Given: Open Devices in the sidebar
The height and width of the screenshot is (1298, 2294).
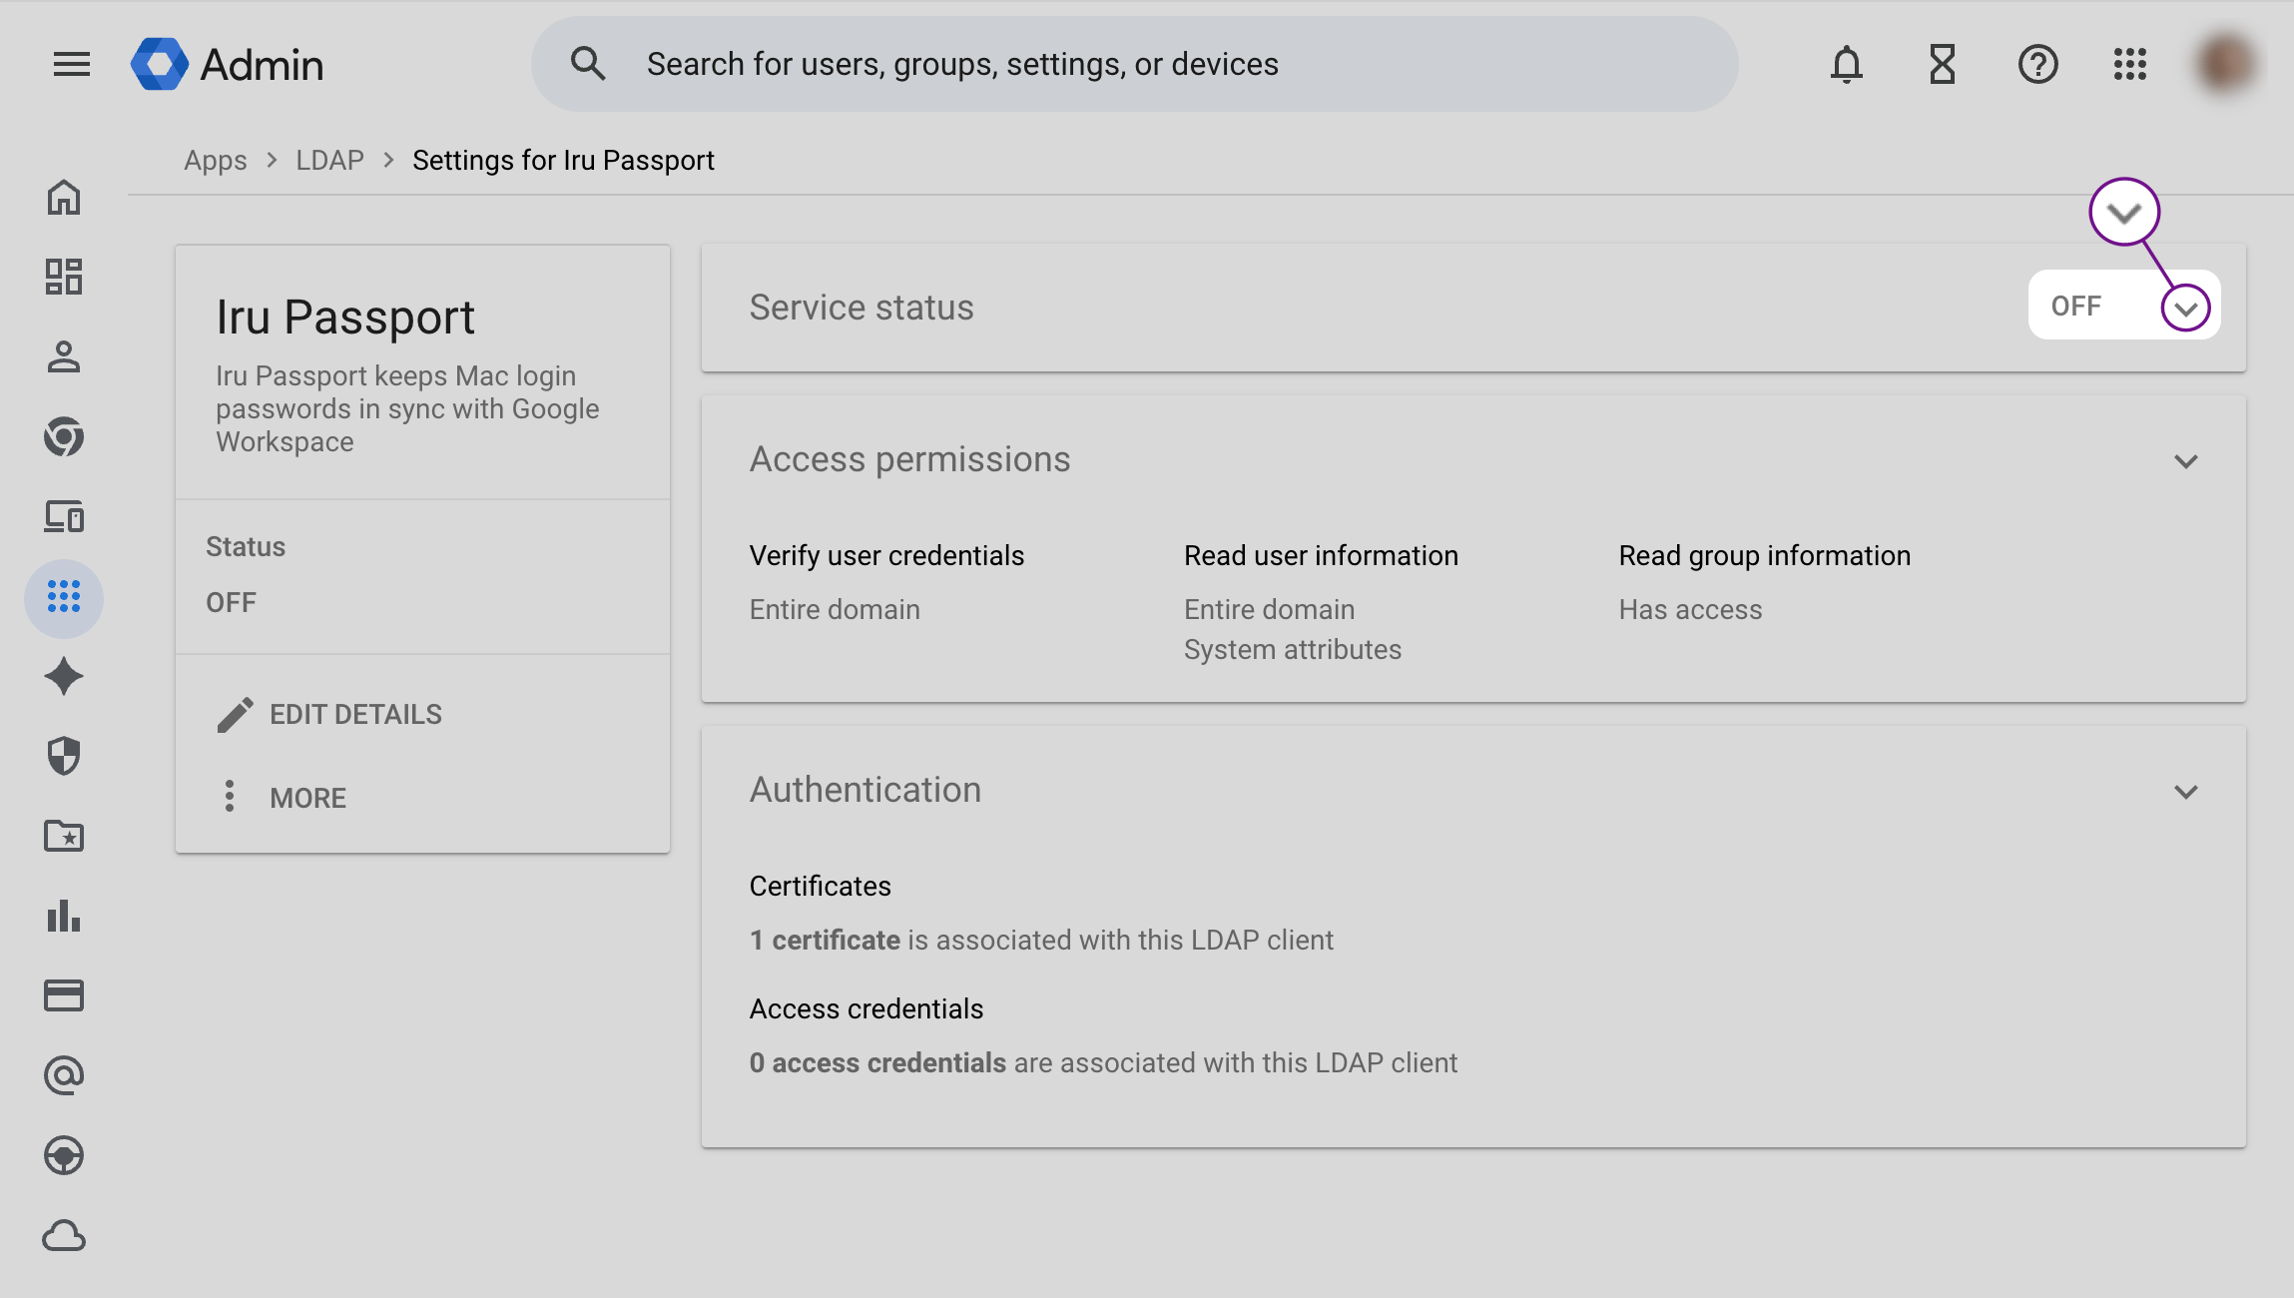Looking at the screenshot, I should 64,517.
